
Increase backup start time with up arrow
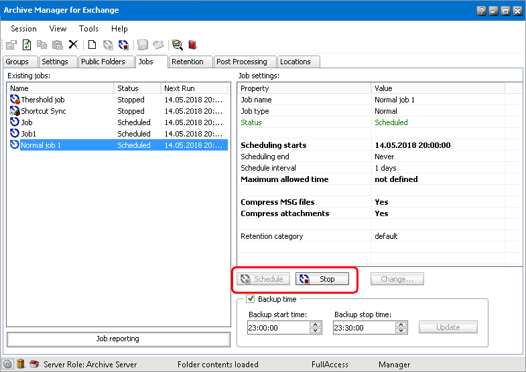[315, 324]
